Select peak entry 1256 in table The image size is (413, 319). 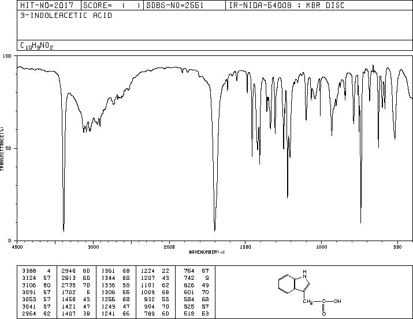[116, 299]
